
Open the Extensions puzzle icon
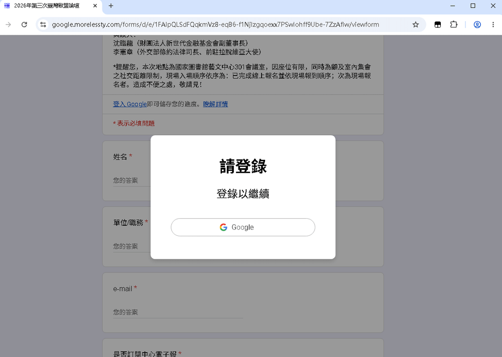[x=454, y=25]
